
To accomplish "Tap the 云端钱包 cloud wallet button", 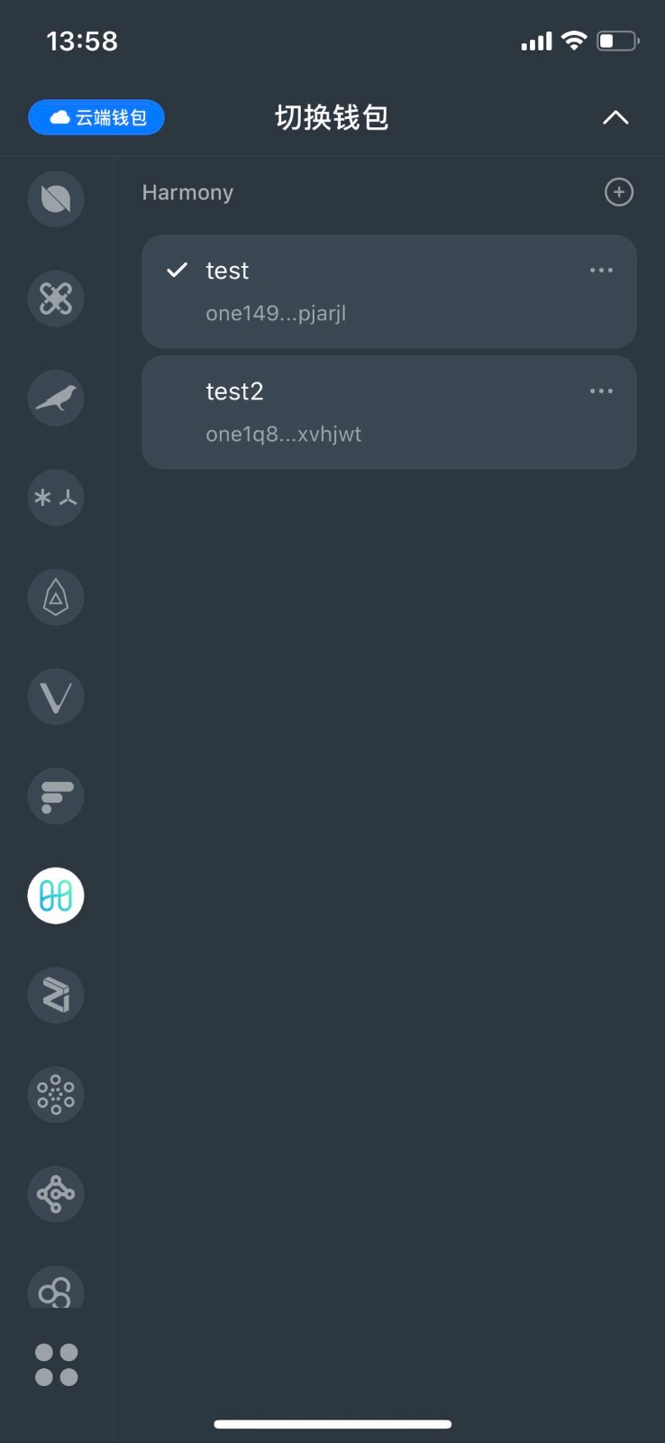I will point(96,117).
